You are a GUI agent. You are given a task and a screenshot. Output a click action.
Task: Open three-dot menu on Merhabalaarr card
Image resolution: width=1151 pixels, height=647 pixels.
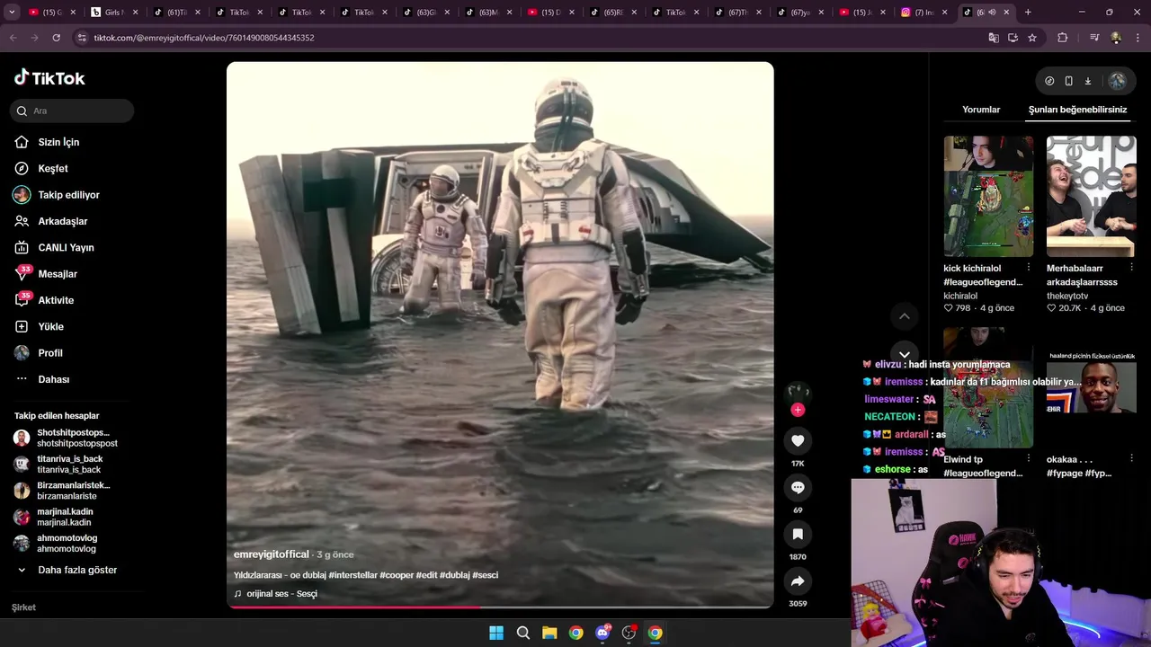click(x=1131, y=268)
